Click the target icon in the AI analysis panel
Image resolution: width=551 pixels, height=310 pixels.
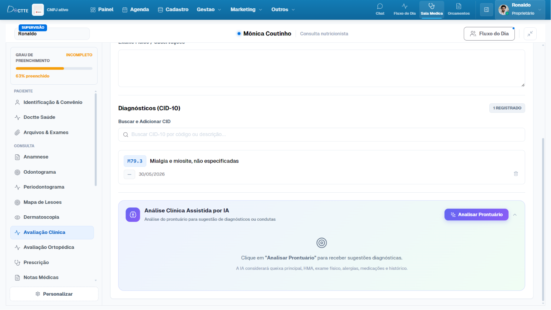point(322,243)
